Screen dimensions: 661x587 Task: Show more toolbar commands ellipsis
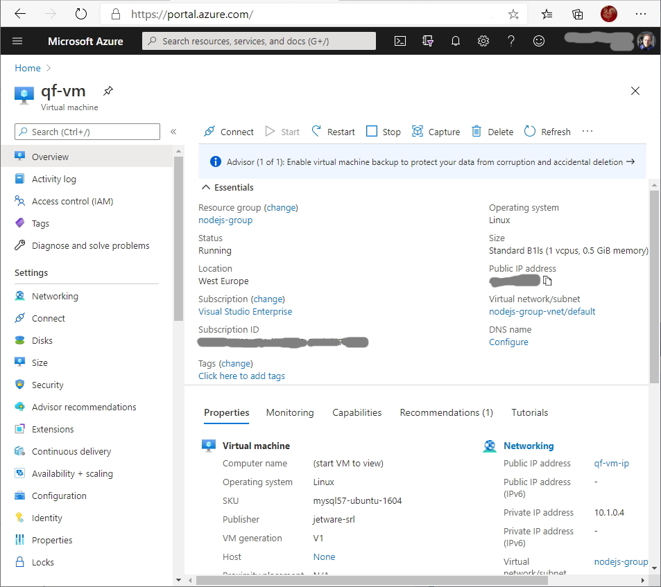pyautogui.click(x=587, y=132)
